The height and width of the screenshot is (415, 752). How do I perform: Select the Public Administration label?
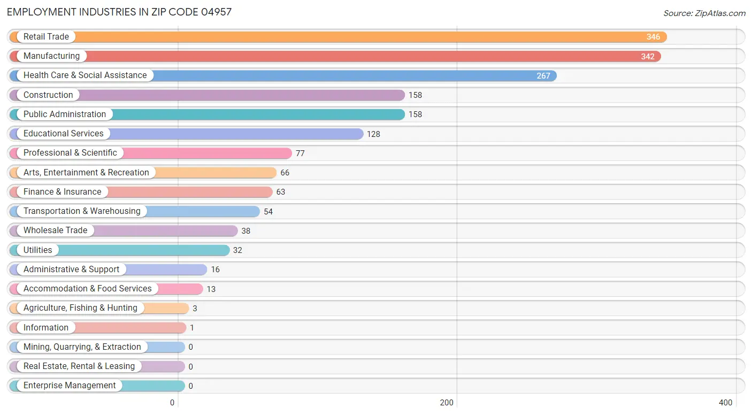pos(65,114)
